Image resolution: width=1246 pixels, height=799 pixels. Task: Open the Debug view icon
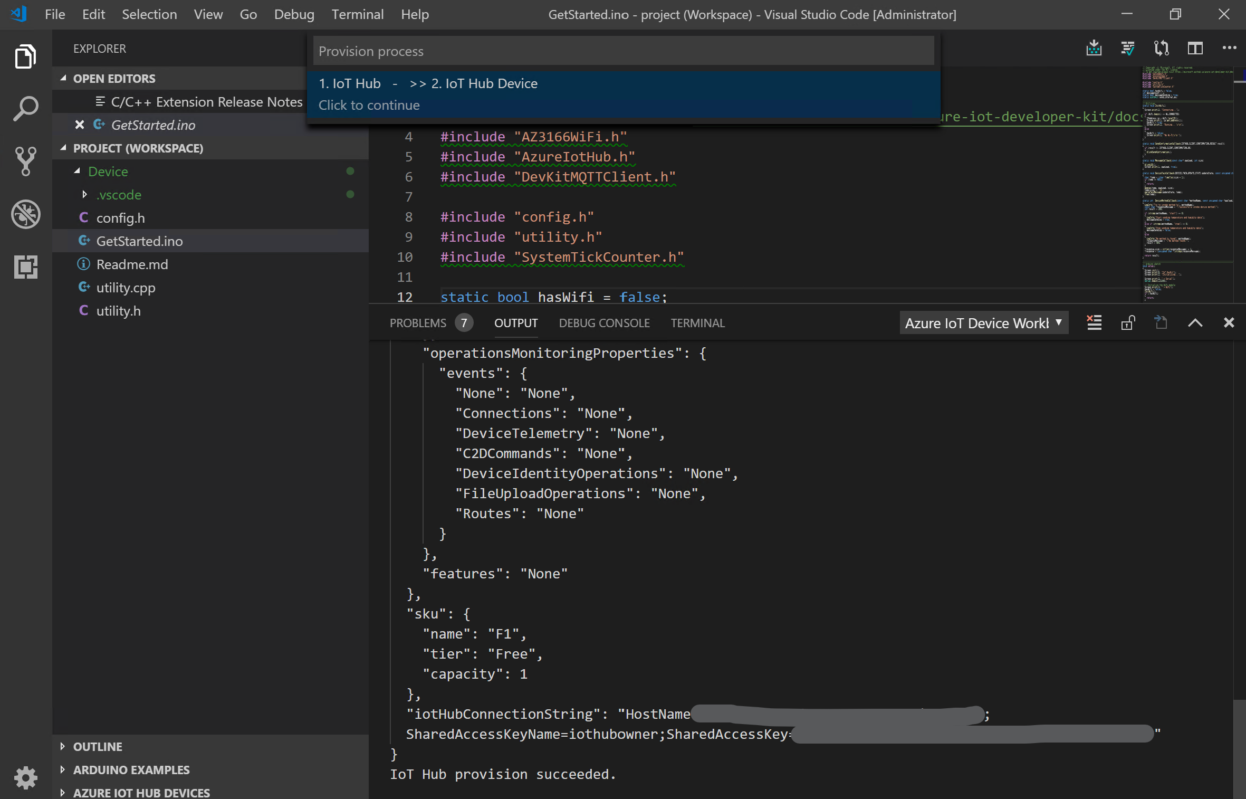(25, 214)
